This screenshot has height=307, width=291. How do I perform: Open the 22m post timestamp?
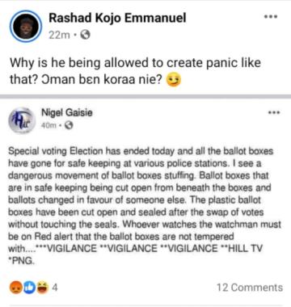pyautogui.click(x=59, y=35)
